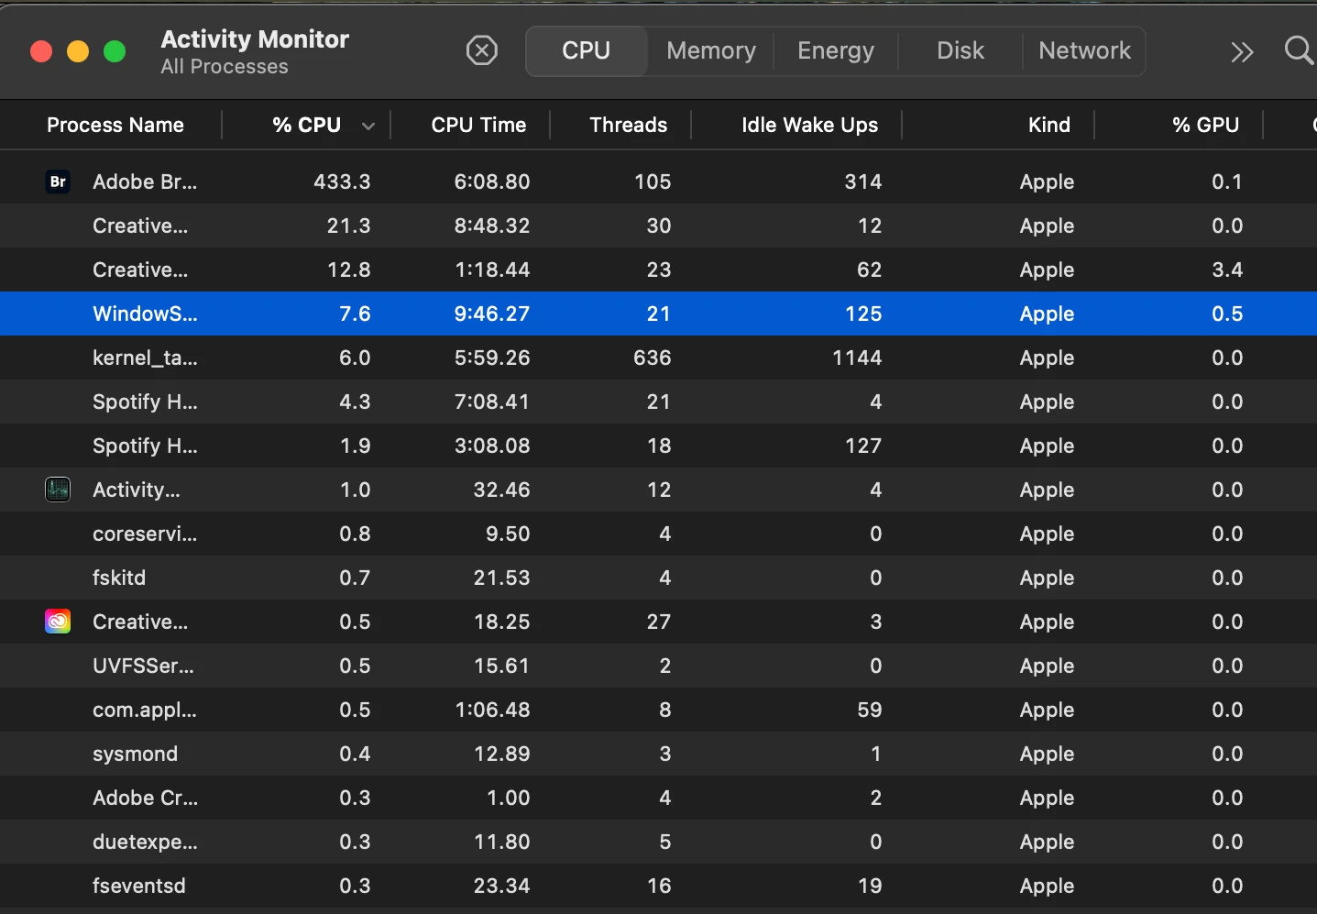Click thread count 636
This screenshot has width=1317, height=914.
pyautogui.click(x=653, y=358)
